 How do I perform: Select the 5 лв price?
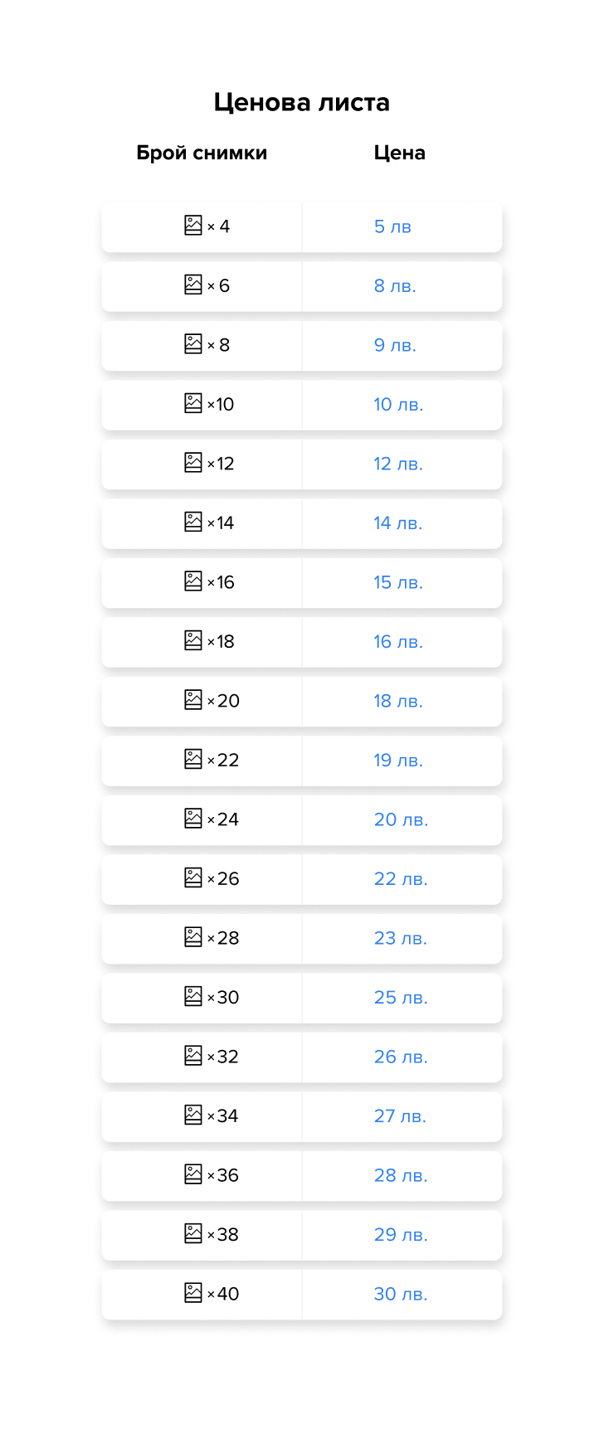tap(392, 226)
